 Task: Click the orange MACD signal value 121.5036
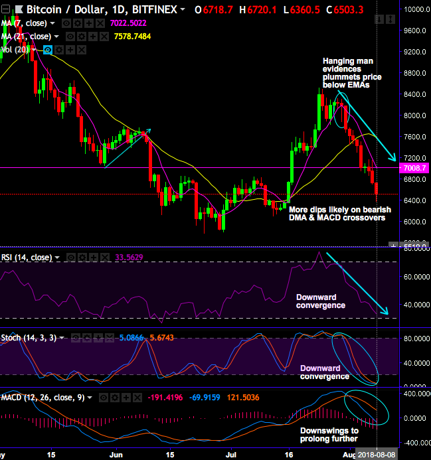pos(243,398)
